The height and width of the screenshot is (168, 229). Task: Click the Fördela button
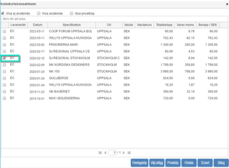tap(189, 163)
